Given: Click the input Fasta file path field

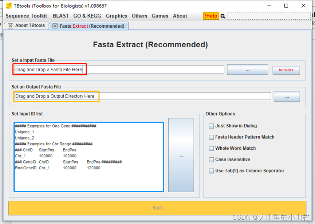Looking at the screenshot, I should point(119,70).
